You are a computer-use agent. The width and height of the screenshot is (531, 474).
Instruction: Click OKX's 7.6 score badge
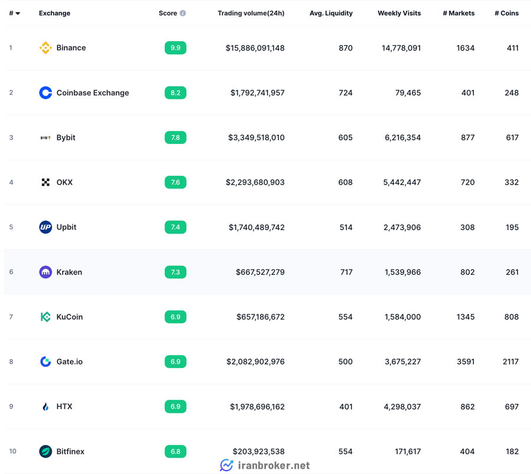pos(175,182)
